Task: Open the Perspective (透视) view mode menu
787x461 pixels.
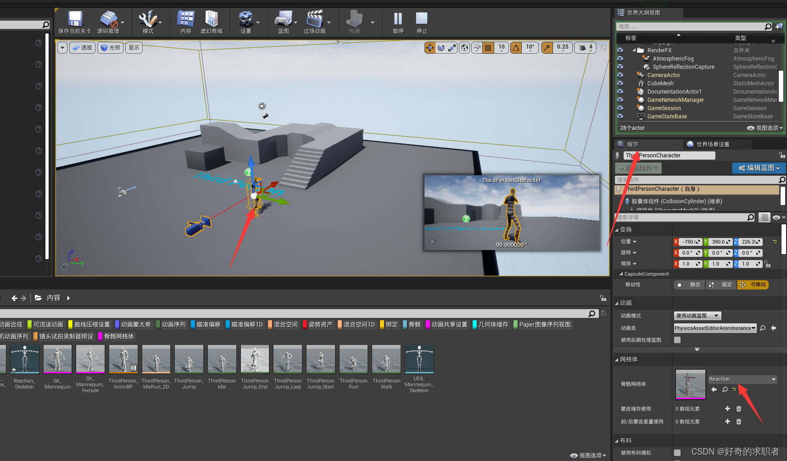Action: pos(82,48)
